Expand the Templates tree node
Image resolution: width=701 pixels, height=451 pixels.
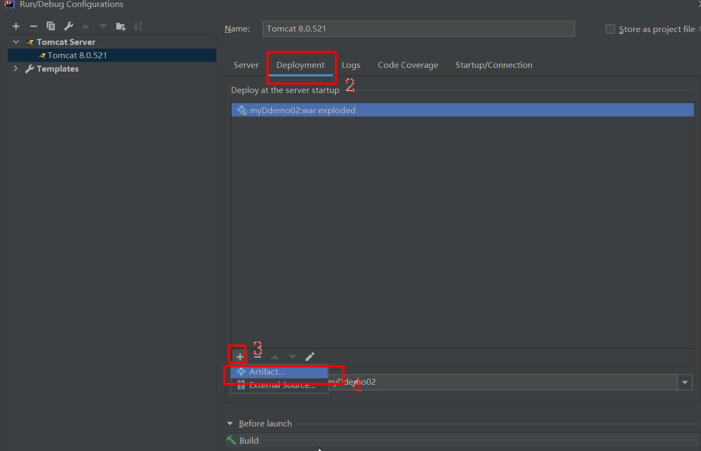tap(16, 68)
